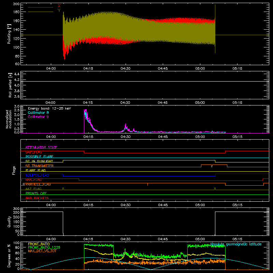Select the FLARE_FLAG label
Viewport: 273px width, 273px height.
pos(35,170)
